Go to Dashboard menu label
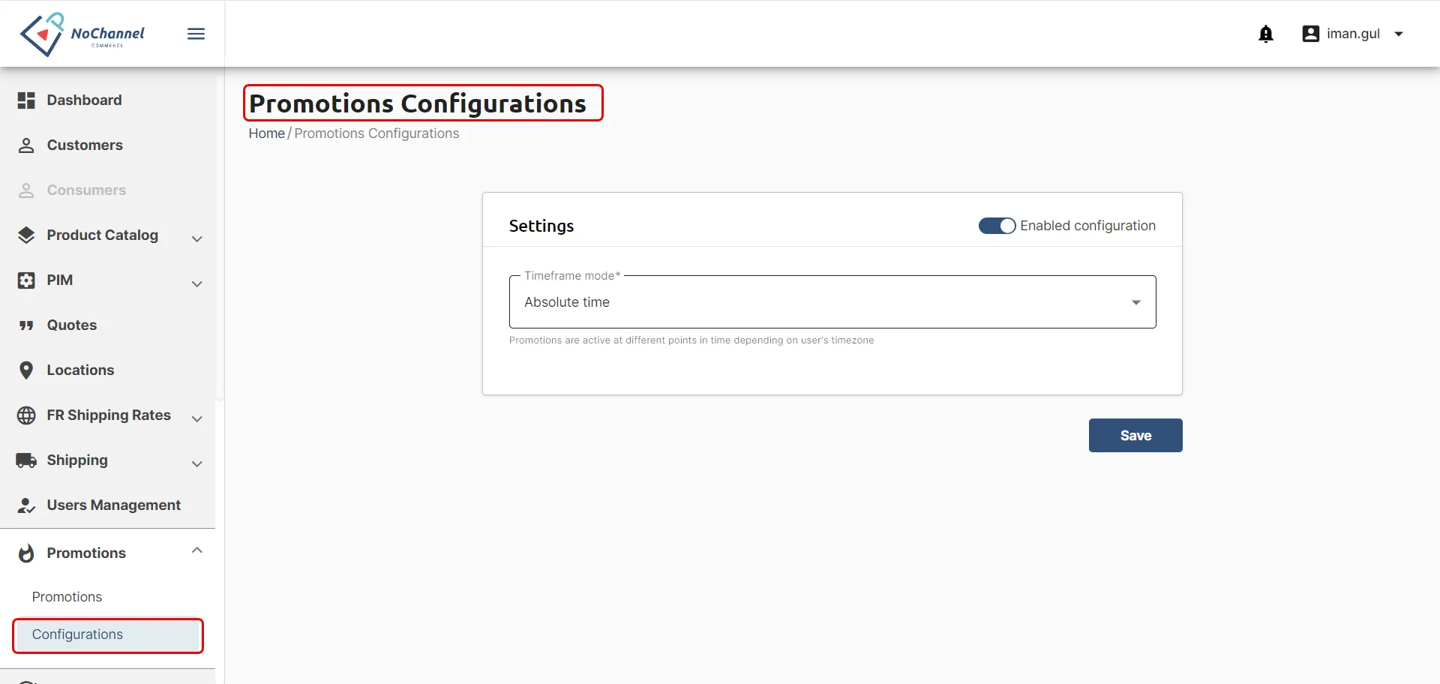Screen dimensions: 1440x684 [84, 100]
